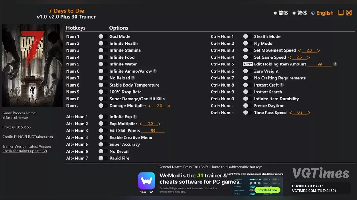Enable Set Game Speed toggle
The width and height of the screenshot is (357, 200).
click(x=248, y=57)
